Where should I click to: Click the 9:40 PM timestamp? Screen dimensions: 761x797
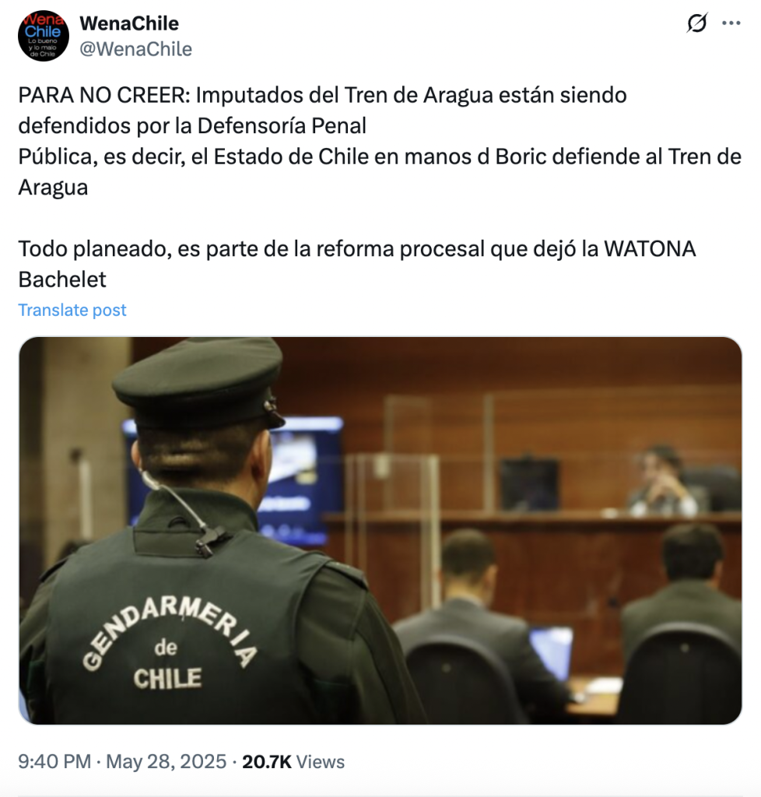54,761
